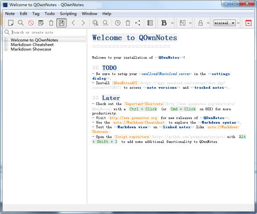Screen dimensions: 257x214
Task: Open the Note menu
Action: pos(10,14)
